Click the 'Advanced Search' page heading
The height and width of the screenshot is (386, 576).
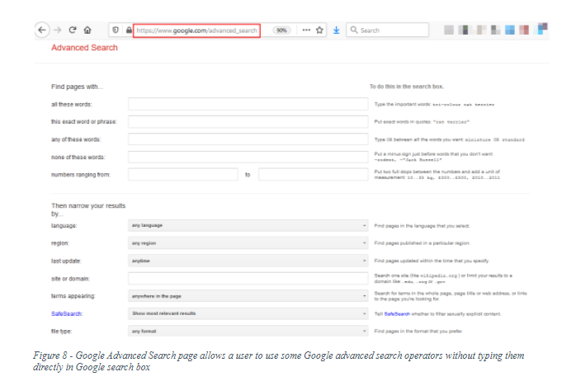84,48
